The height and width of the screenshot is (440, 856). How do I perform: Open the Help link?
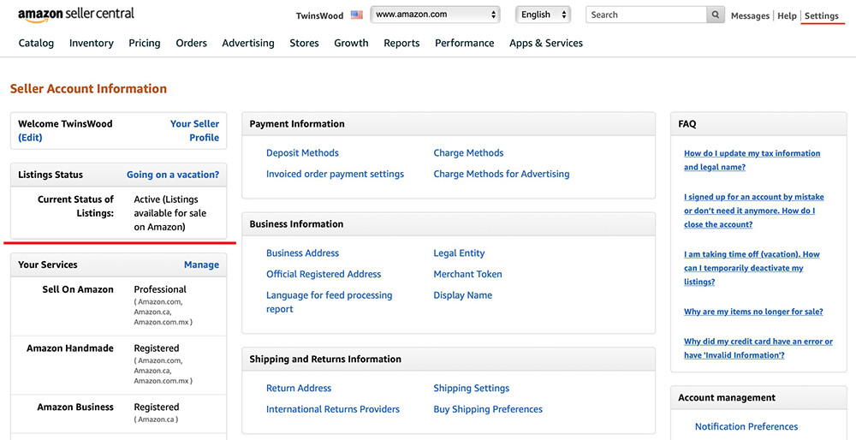787,15
